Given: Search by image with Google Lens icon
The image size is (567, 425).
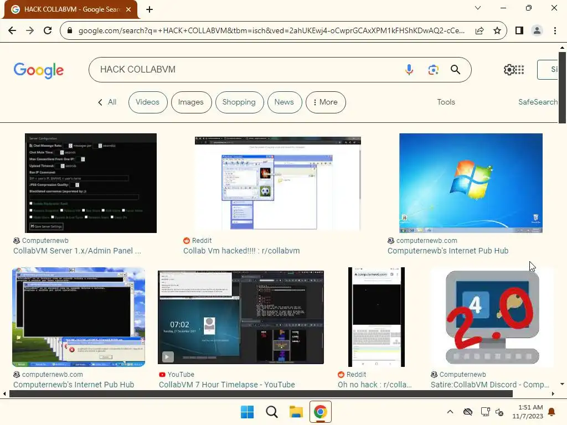Looking at the screenshot, I should (x=433, y=69).
